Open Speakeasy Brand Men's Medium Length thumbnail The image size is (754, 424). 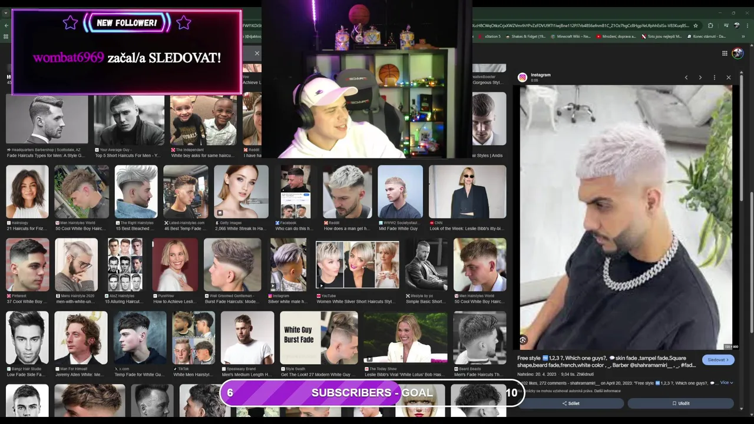[247, 338]
